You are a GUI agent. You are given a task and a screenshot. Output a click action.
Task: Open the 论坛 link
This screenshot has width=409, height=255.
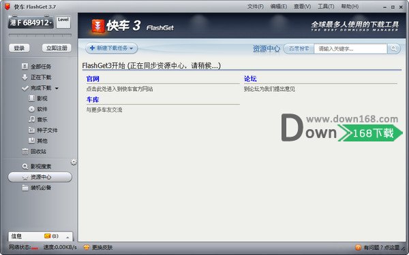coord(250,79)
